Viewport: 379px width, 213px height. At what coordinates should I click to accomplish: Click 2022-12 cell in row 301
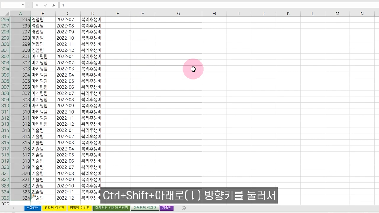click(68, 50)
